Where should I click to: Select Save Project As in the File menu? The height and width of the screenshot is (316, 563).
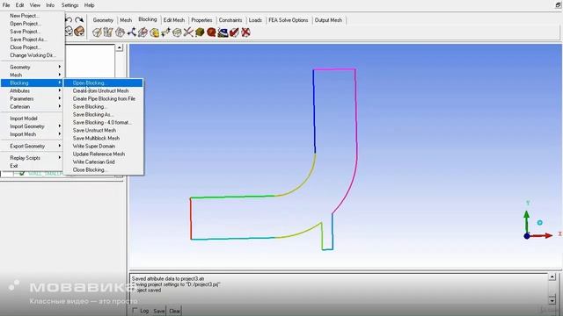(x=33, y=39)
